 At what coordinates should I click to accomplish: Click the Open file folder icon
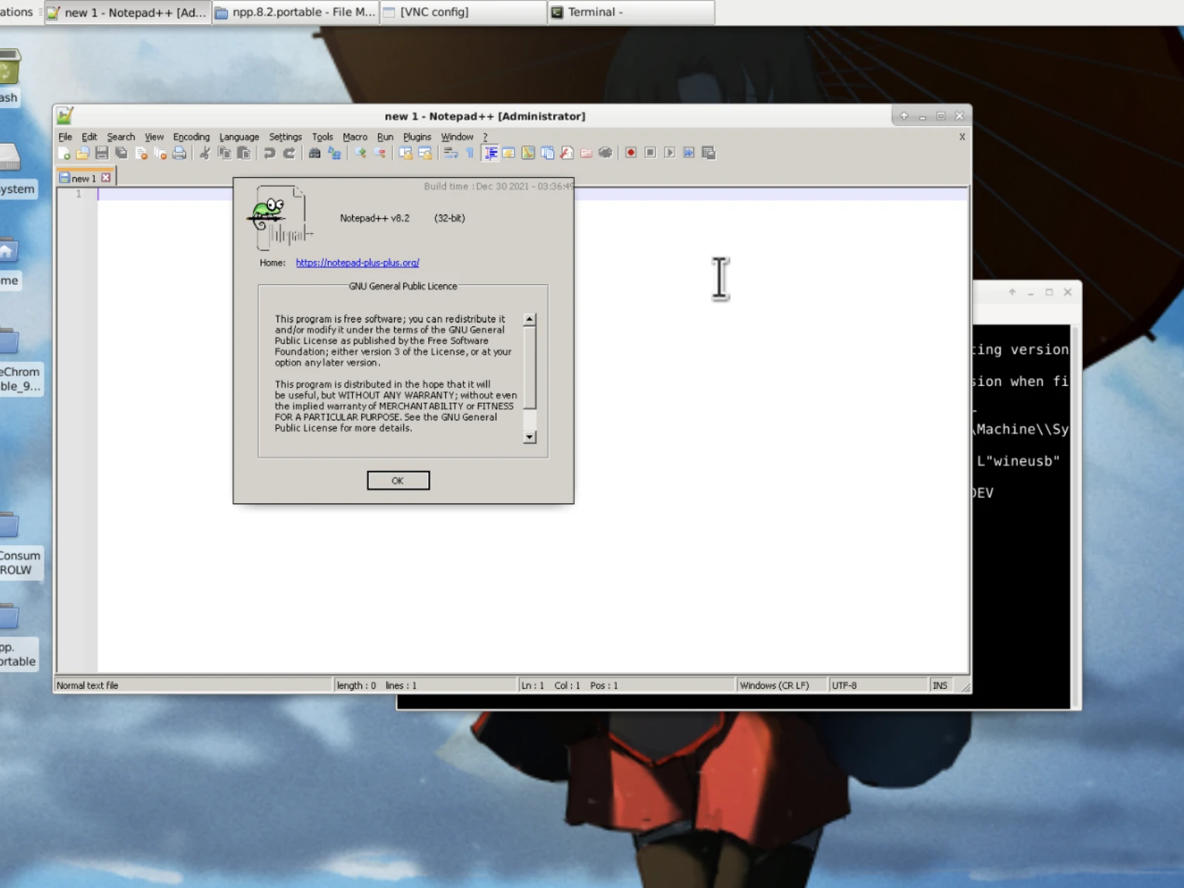pos(82,153)
